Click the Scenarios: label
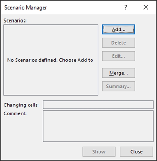 [x=15, y=21]
